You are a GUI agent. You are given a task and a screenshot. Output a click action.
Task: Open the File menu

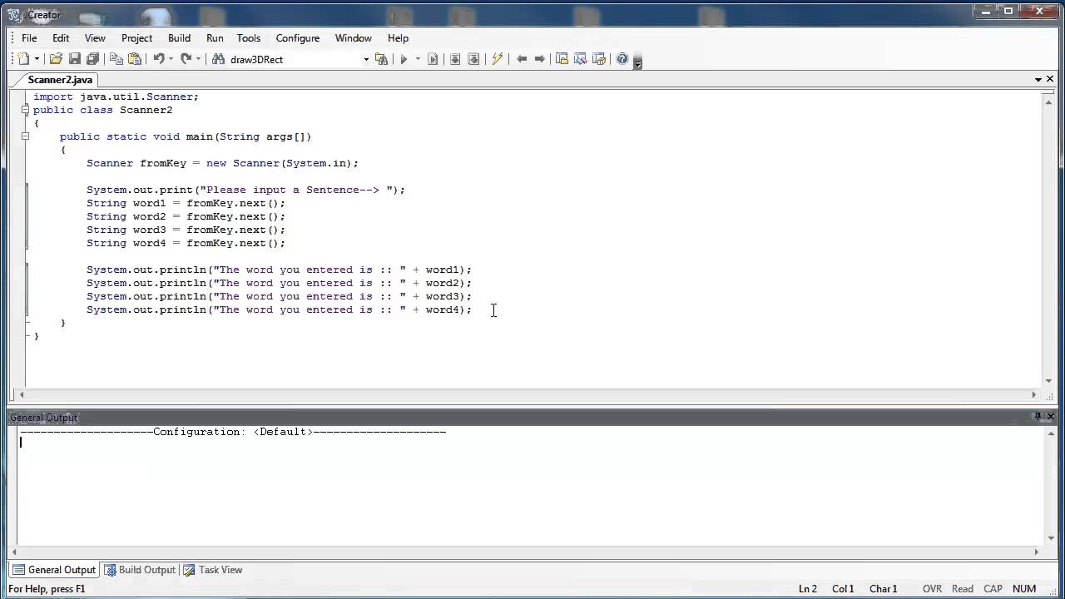(29, 38)
